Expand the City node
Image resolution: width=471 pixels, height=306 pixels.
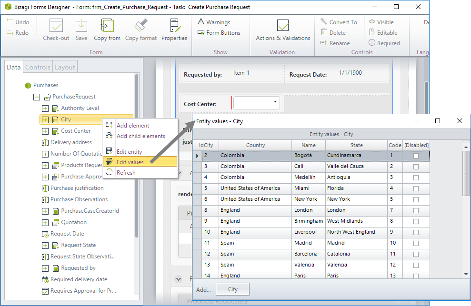pyautogui.click(x=45, y=120)
